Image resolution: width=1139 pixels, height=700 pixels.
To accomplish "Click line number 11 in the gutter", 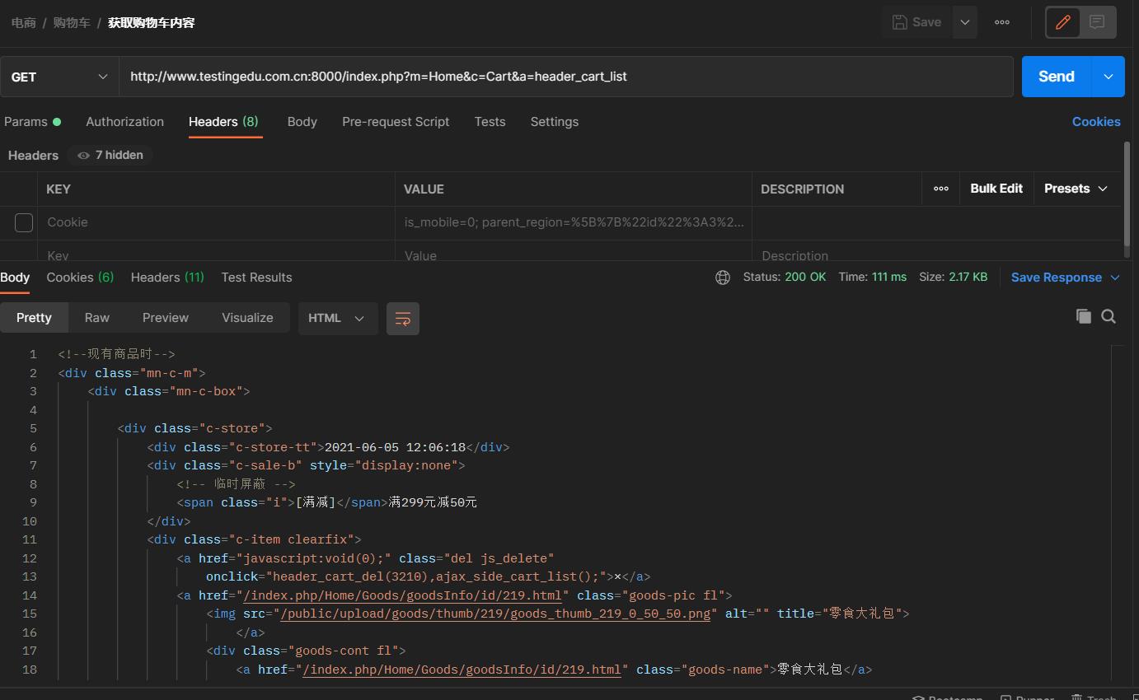I will click(29, 539).
